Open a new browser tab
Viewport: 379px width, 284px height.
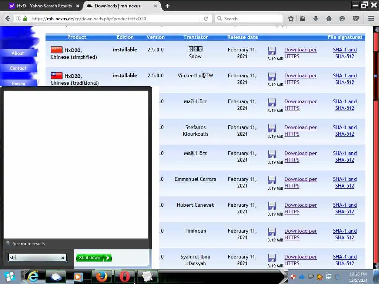pyautogui.click(x=168, y=6)
